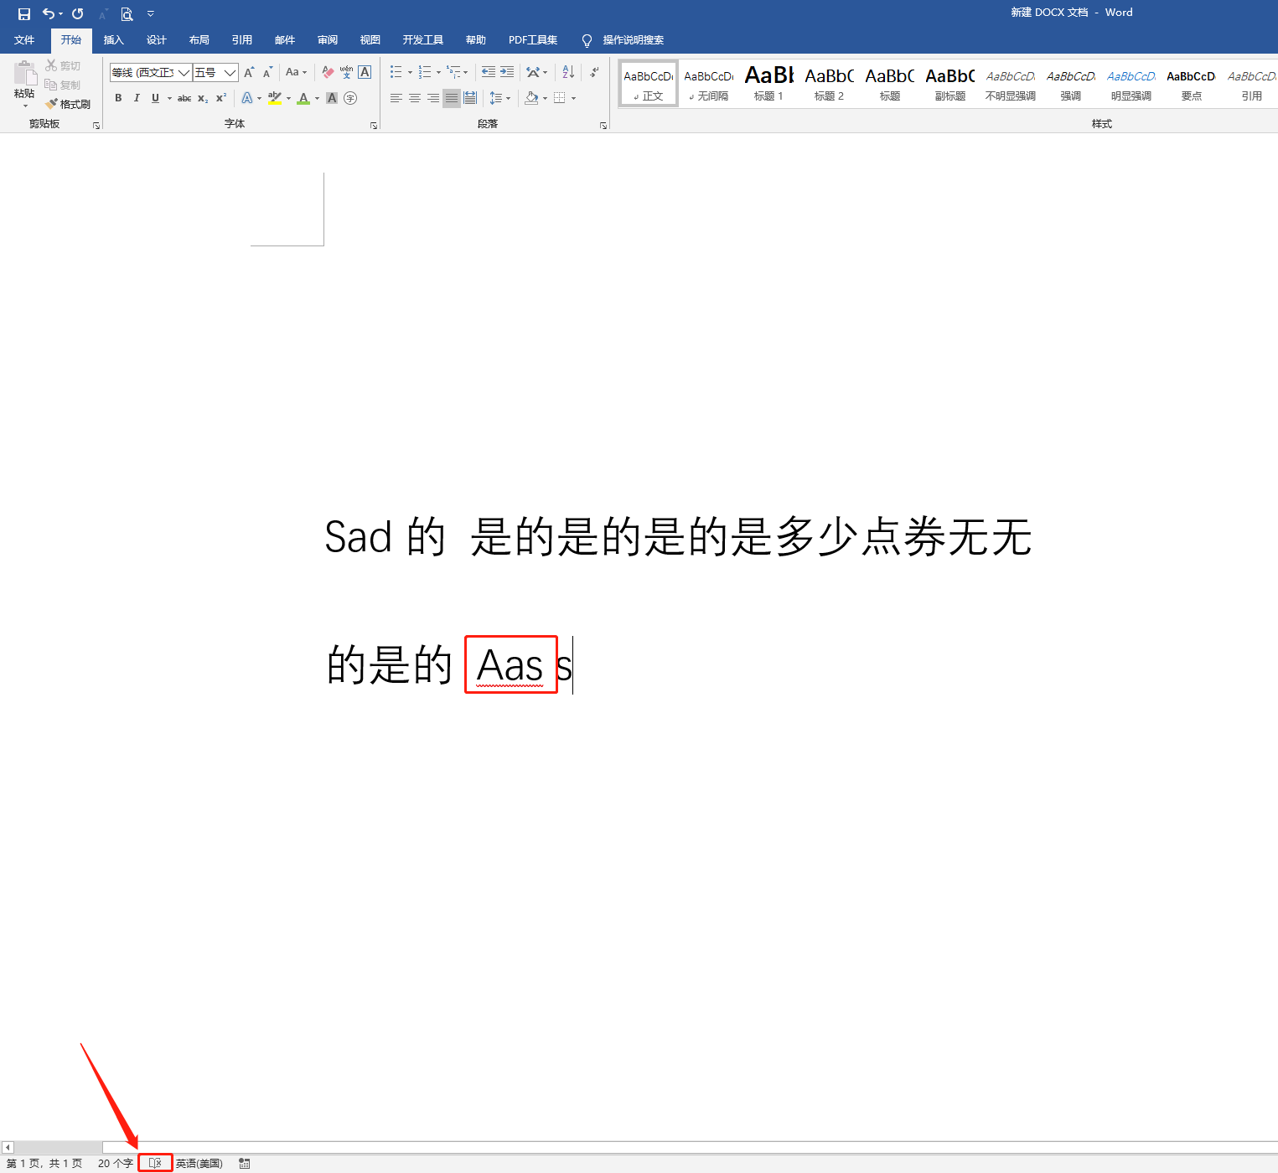1278x1173 pixels.
Task: Expand the bullet list options arrow
Action: [410, 73]
